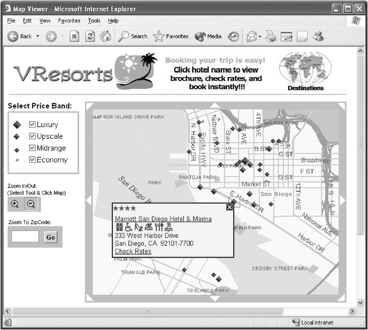Click the vertical scrollbar up arrow
This screenshot has width=368, height=330.
(x=360, y=50)
